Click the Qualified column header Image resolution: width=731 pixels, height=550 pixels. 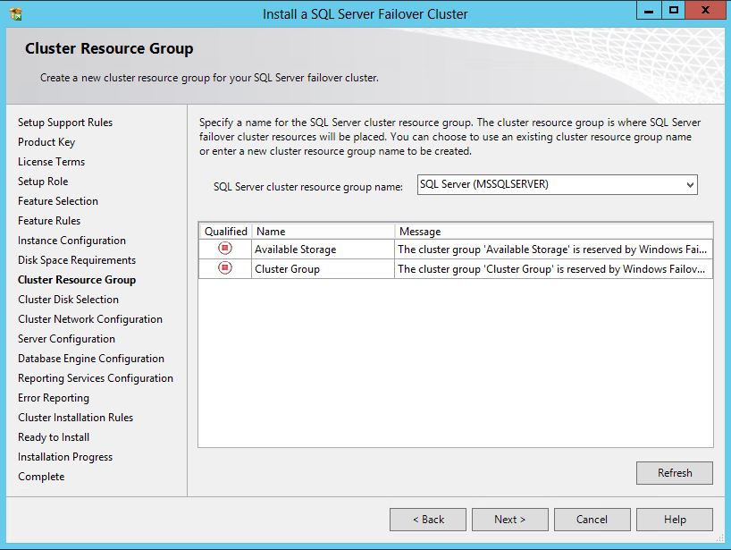coord(225,232)
